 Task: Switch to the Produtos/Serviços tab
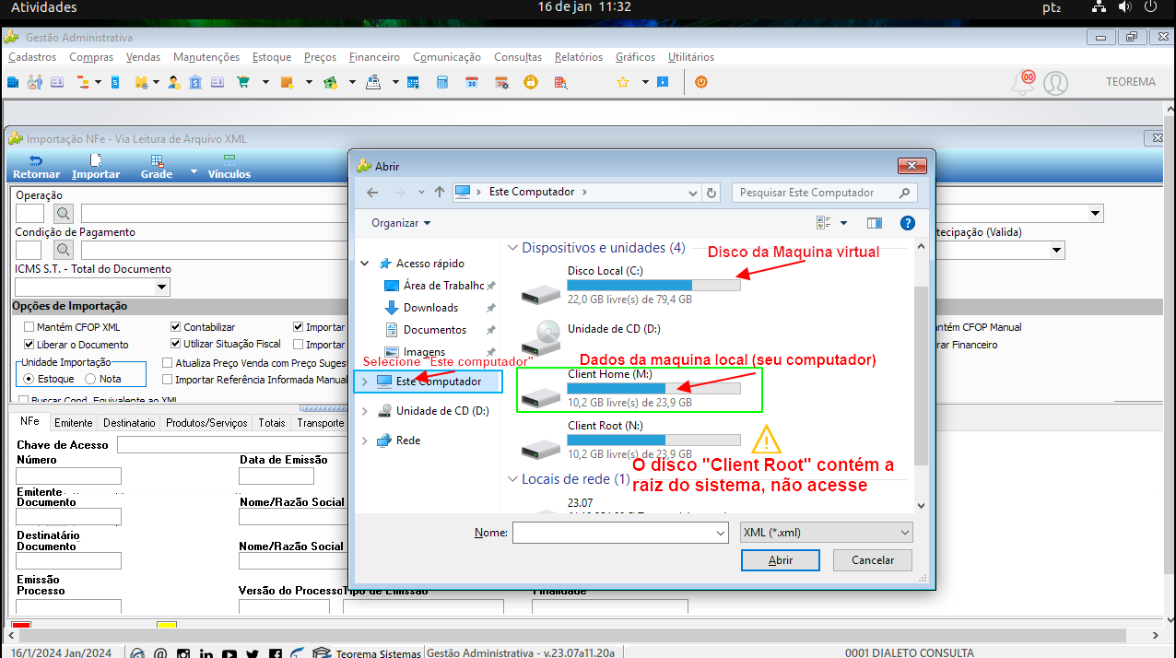click(206, 423)
